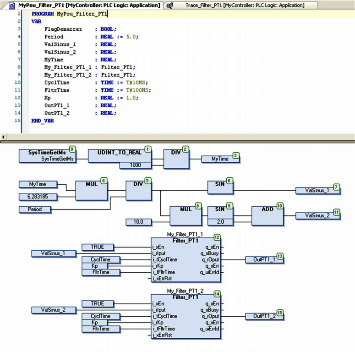Click the Period input variable box

tap(35, 209)
